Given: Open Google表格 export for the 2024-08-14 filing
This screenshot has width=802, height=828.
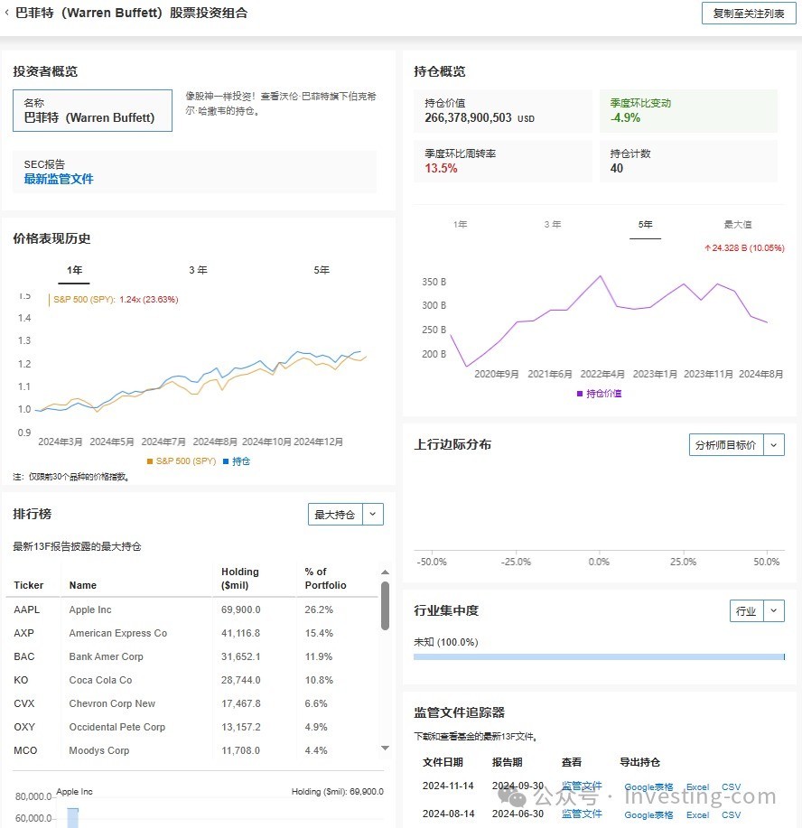Looking at the screenshot, I should (648, 814).
